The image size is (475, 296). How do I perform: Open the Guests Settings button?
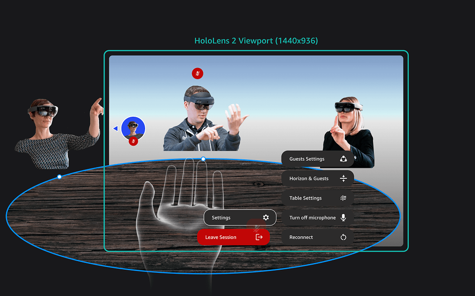317,159
